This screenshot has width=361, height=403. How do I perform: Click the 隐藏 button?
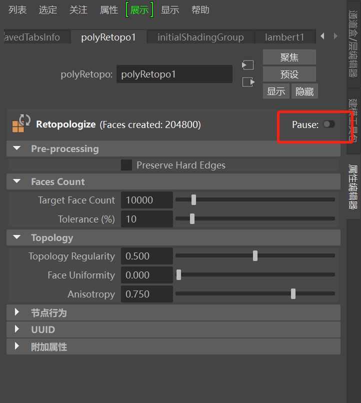[304, 91]
